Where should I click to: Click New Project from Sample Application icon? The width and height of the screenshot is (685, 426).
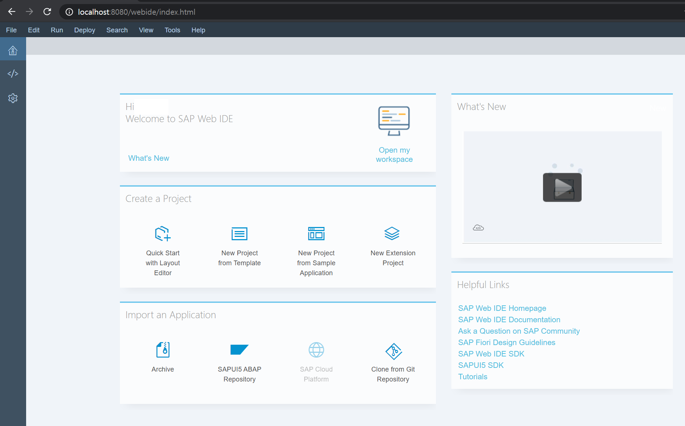point(316,234)
